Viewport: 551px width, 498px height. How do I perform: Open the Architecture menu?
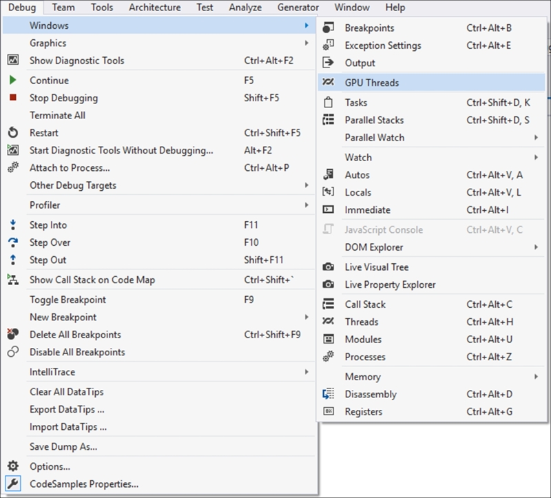pyautogui.click(x=154, y=8)
